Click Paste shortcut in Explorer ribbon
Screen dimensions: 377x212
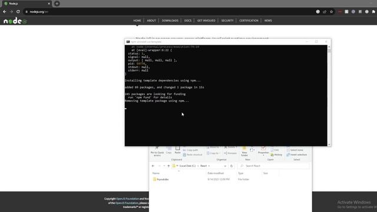[x=193, y=155]
